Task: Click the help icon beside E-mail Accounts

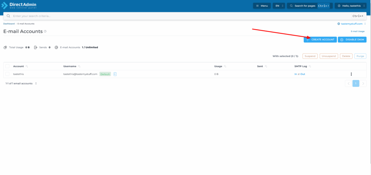Action: pyautogui.click(x=45, y=32)
